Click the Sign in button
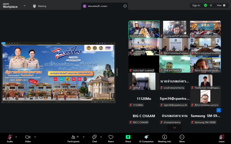This screenshot has width=231, height=144. point(196,5)
